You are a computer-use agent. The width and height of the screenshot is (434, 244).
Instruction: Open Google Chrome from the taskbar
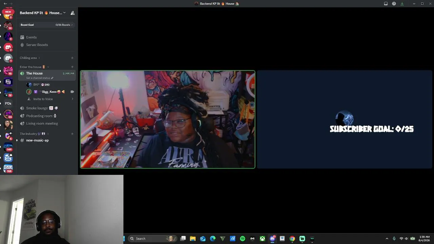coord(292,239)
